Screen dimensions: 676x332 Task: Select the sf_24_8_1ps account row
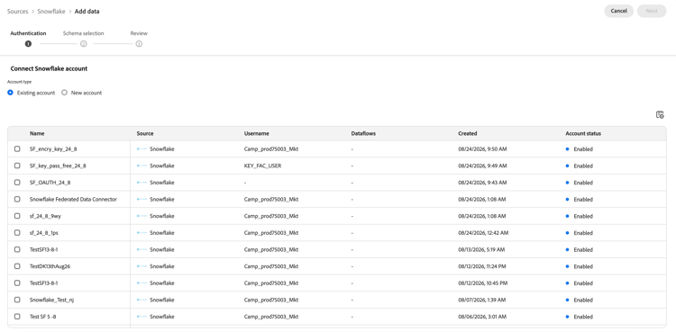coord(337,233)
